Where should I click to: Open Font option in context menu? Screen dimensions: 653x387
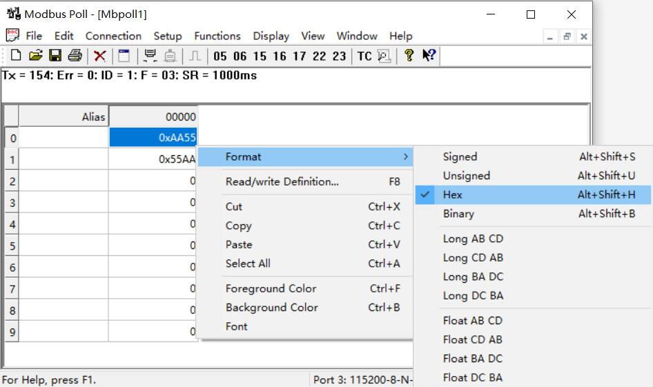click(x=305, y=326)
